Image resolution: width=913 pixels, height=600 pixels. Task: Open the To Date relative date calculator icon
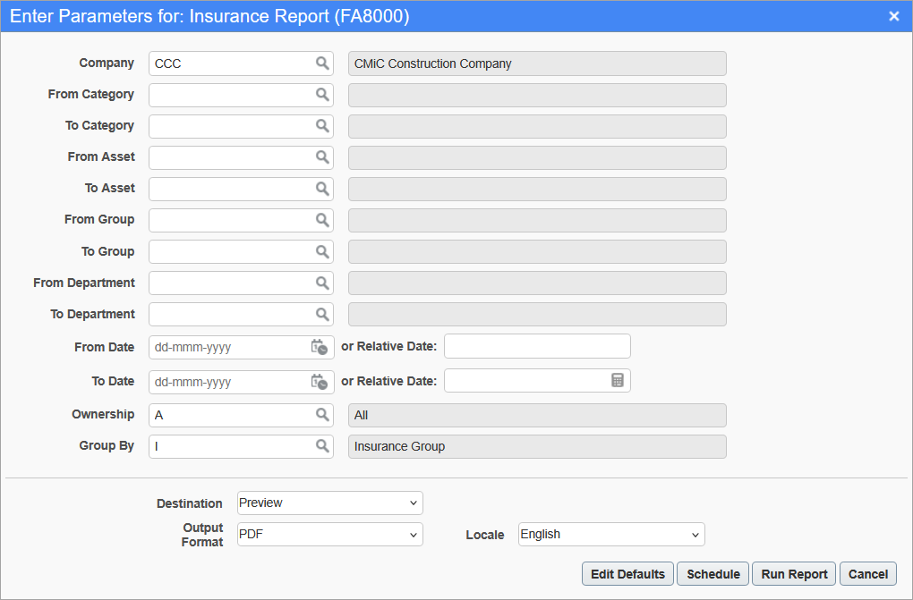[618, 380]
